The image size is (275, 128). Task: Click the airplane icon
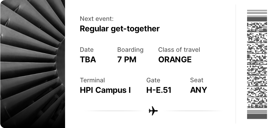click(x=153, y=111)
